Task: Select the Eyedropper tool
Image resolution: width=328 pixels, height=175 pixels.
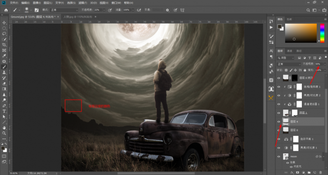Action: [x=4, y=56]
